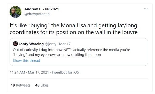Click the main tweet text about Mona Lisa
The image size is (155, 94).
74,29
